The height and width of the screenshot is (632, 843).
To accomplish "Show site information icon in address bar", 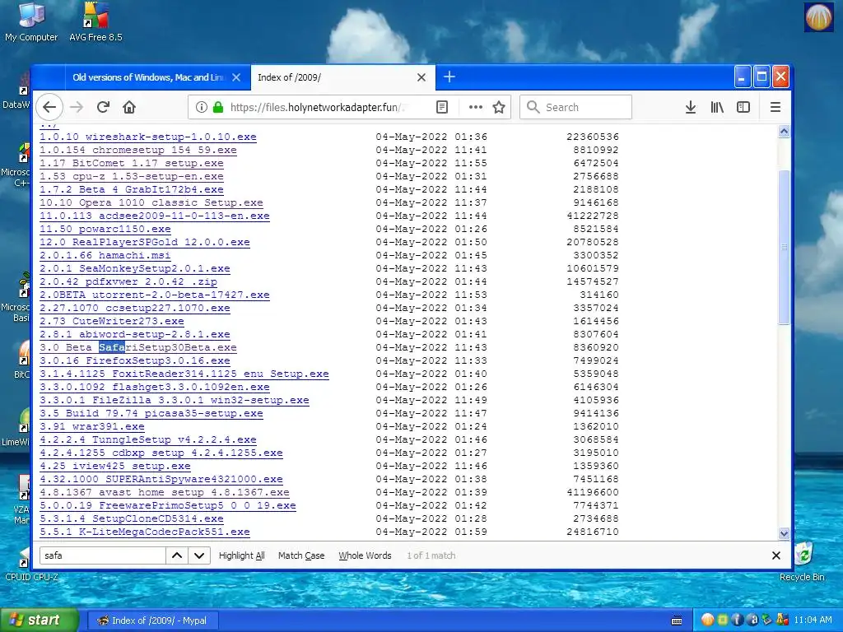I will coord(201,107).
